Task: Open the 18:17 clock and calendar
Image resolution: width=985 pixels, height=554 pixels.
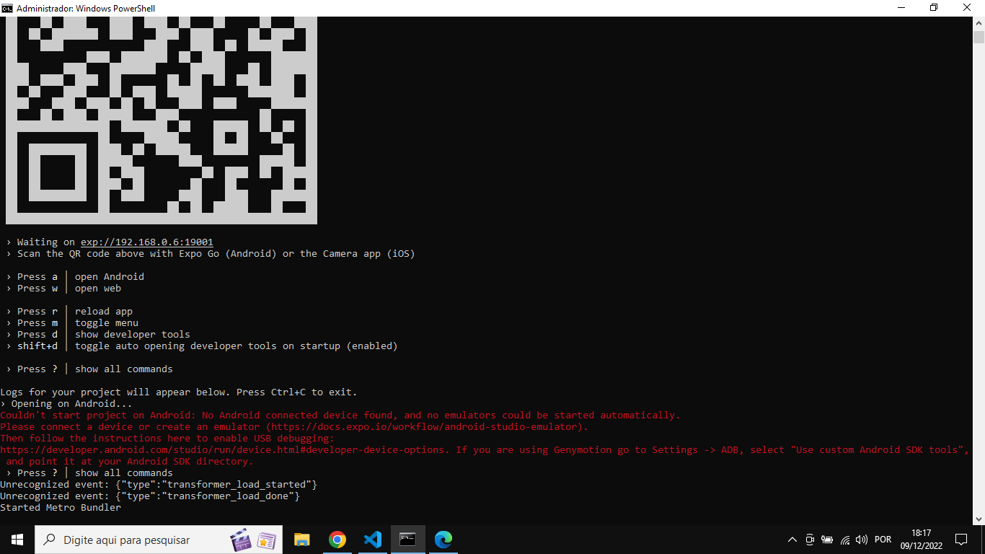Action: tap(922, 540)
